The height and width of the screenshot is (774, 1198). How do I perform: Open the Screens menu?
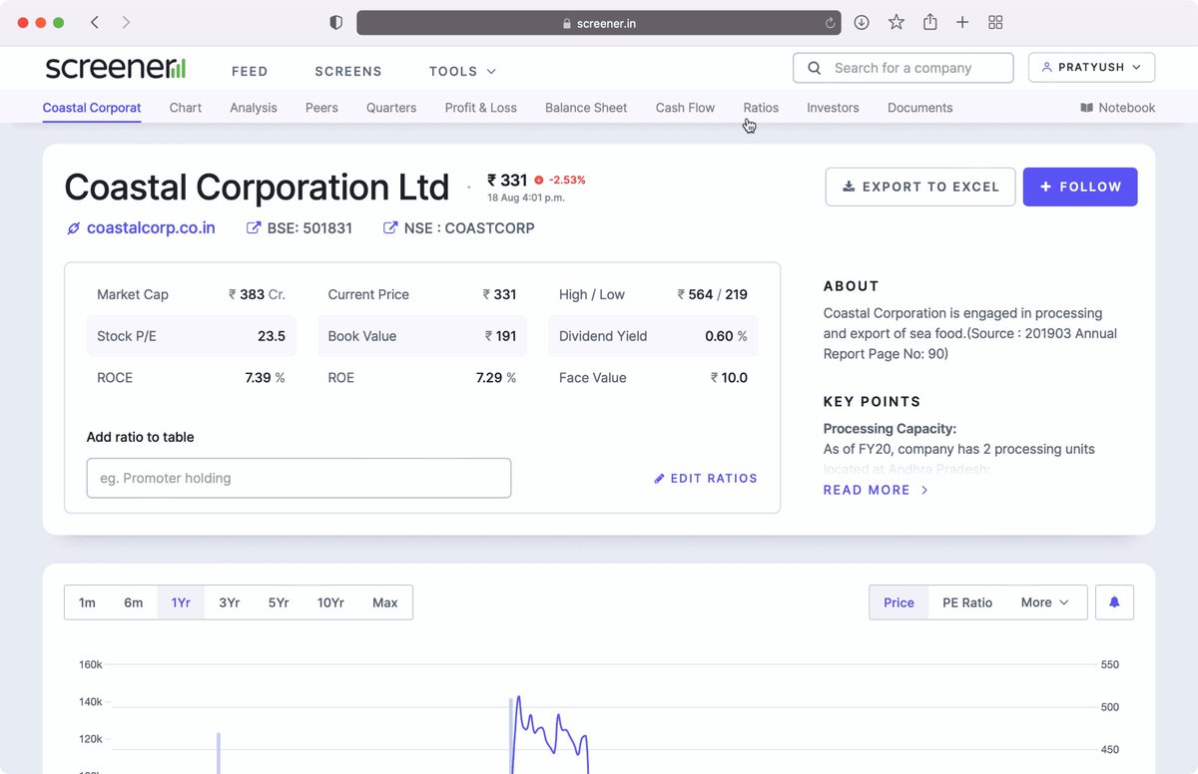348,71
